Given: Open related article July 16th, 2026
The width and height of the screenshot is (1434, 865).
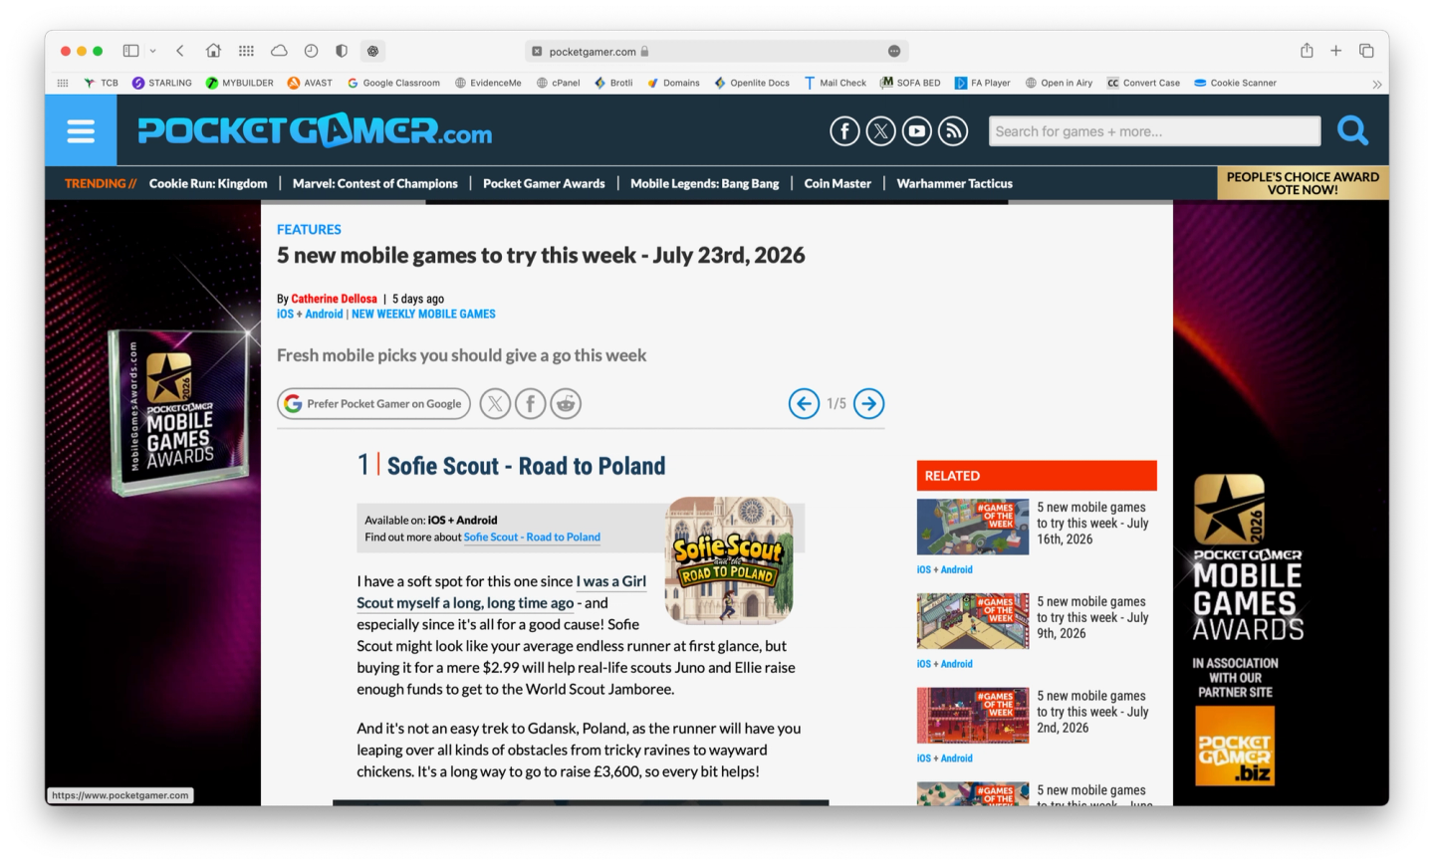Looking at the screenshot, I should [1092, 524].
